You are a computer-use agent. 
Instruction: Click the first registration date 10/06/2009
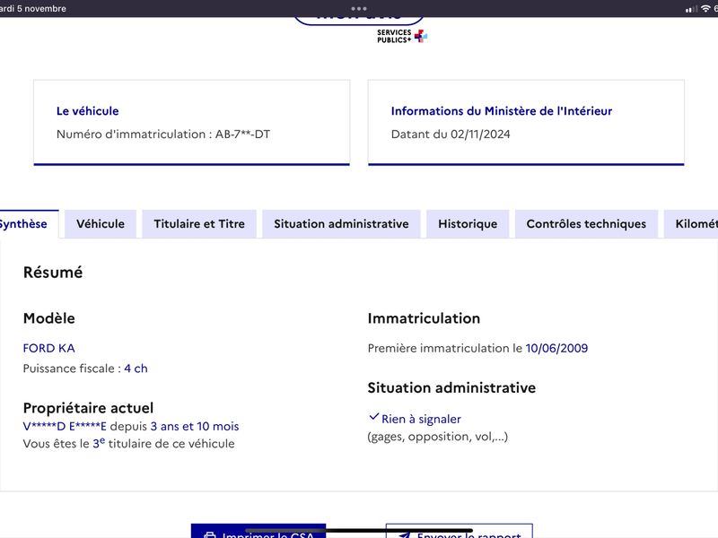click(x=556, y=348)
